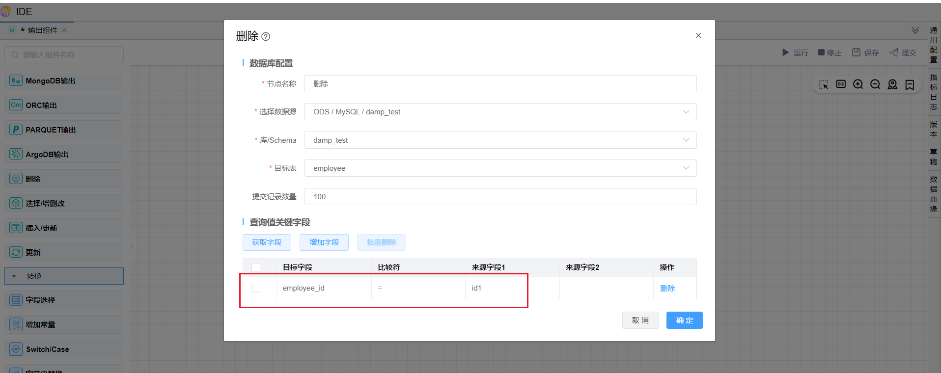This screenshot has width=941, height=373.
Task: Close the 删除 dialog with X
Action: point(698,35)
